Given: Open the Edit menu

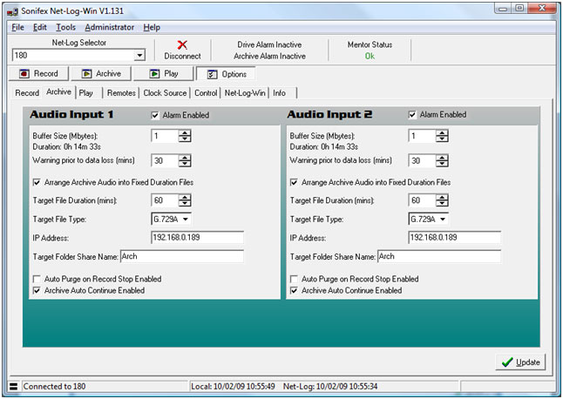Looking at the screenshot, I should point(40,27).
